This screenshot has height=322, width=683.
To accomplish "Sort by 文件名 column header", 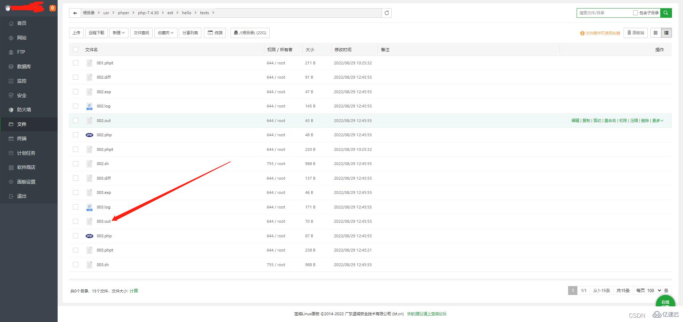I will pyautogui.click(x=91, y=50).
